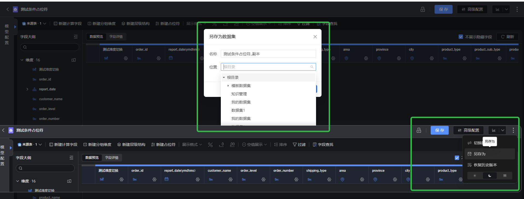Click the decrease decimal .0 icon in the lower toolbar

coord(221,145)
